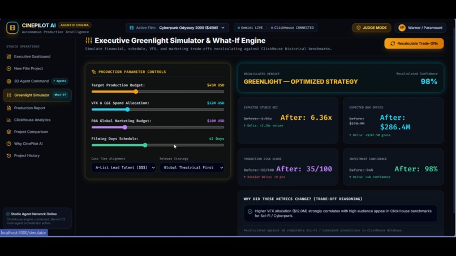Click the Warner / Paramount account button
The height and width of the screenshot is (256, 456).
click(420, 28)
